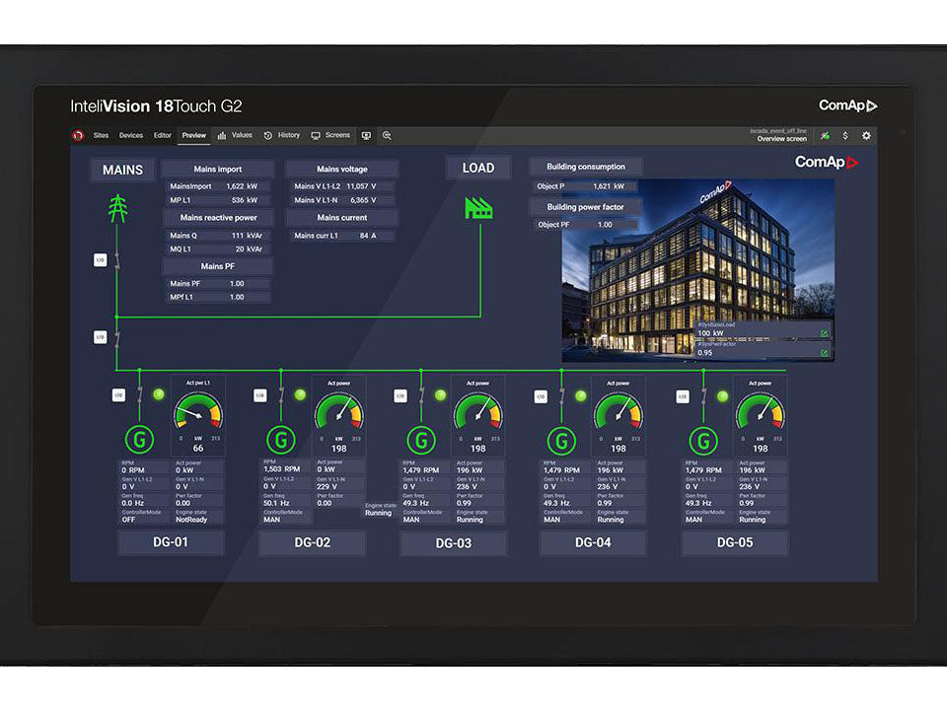Click the DG-02 Act power gauge
Screen dimensions: 947x710
point(337,414)
